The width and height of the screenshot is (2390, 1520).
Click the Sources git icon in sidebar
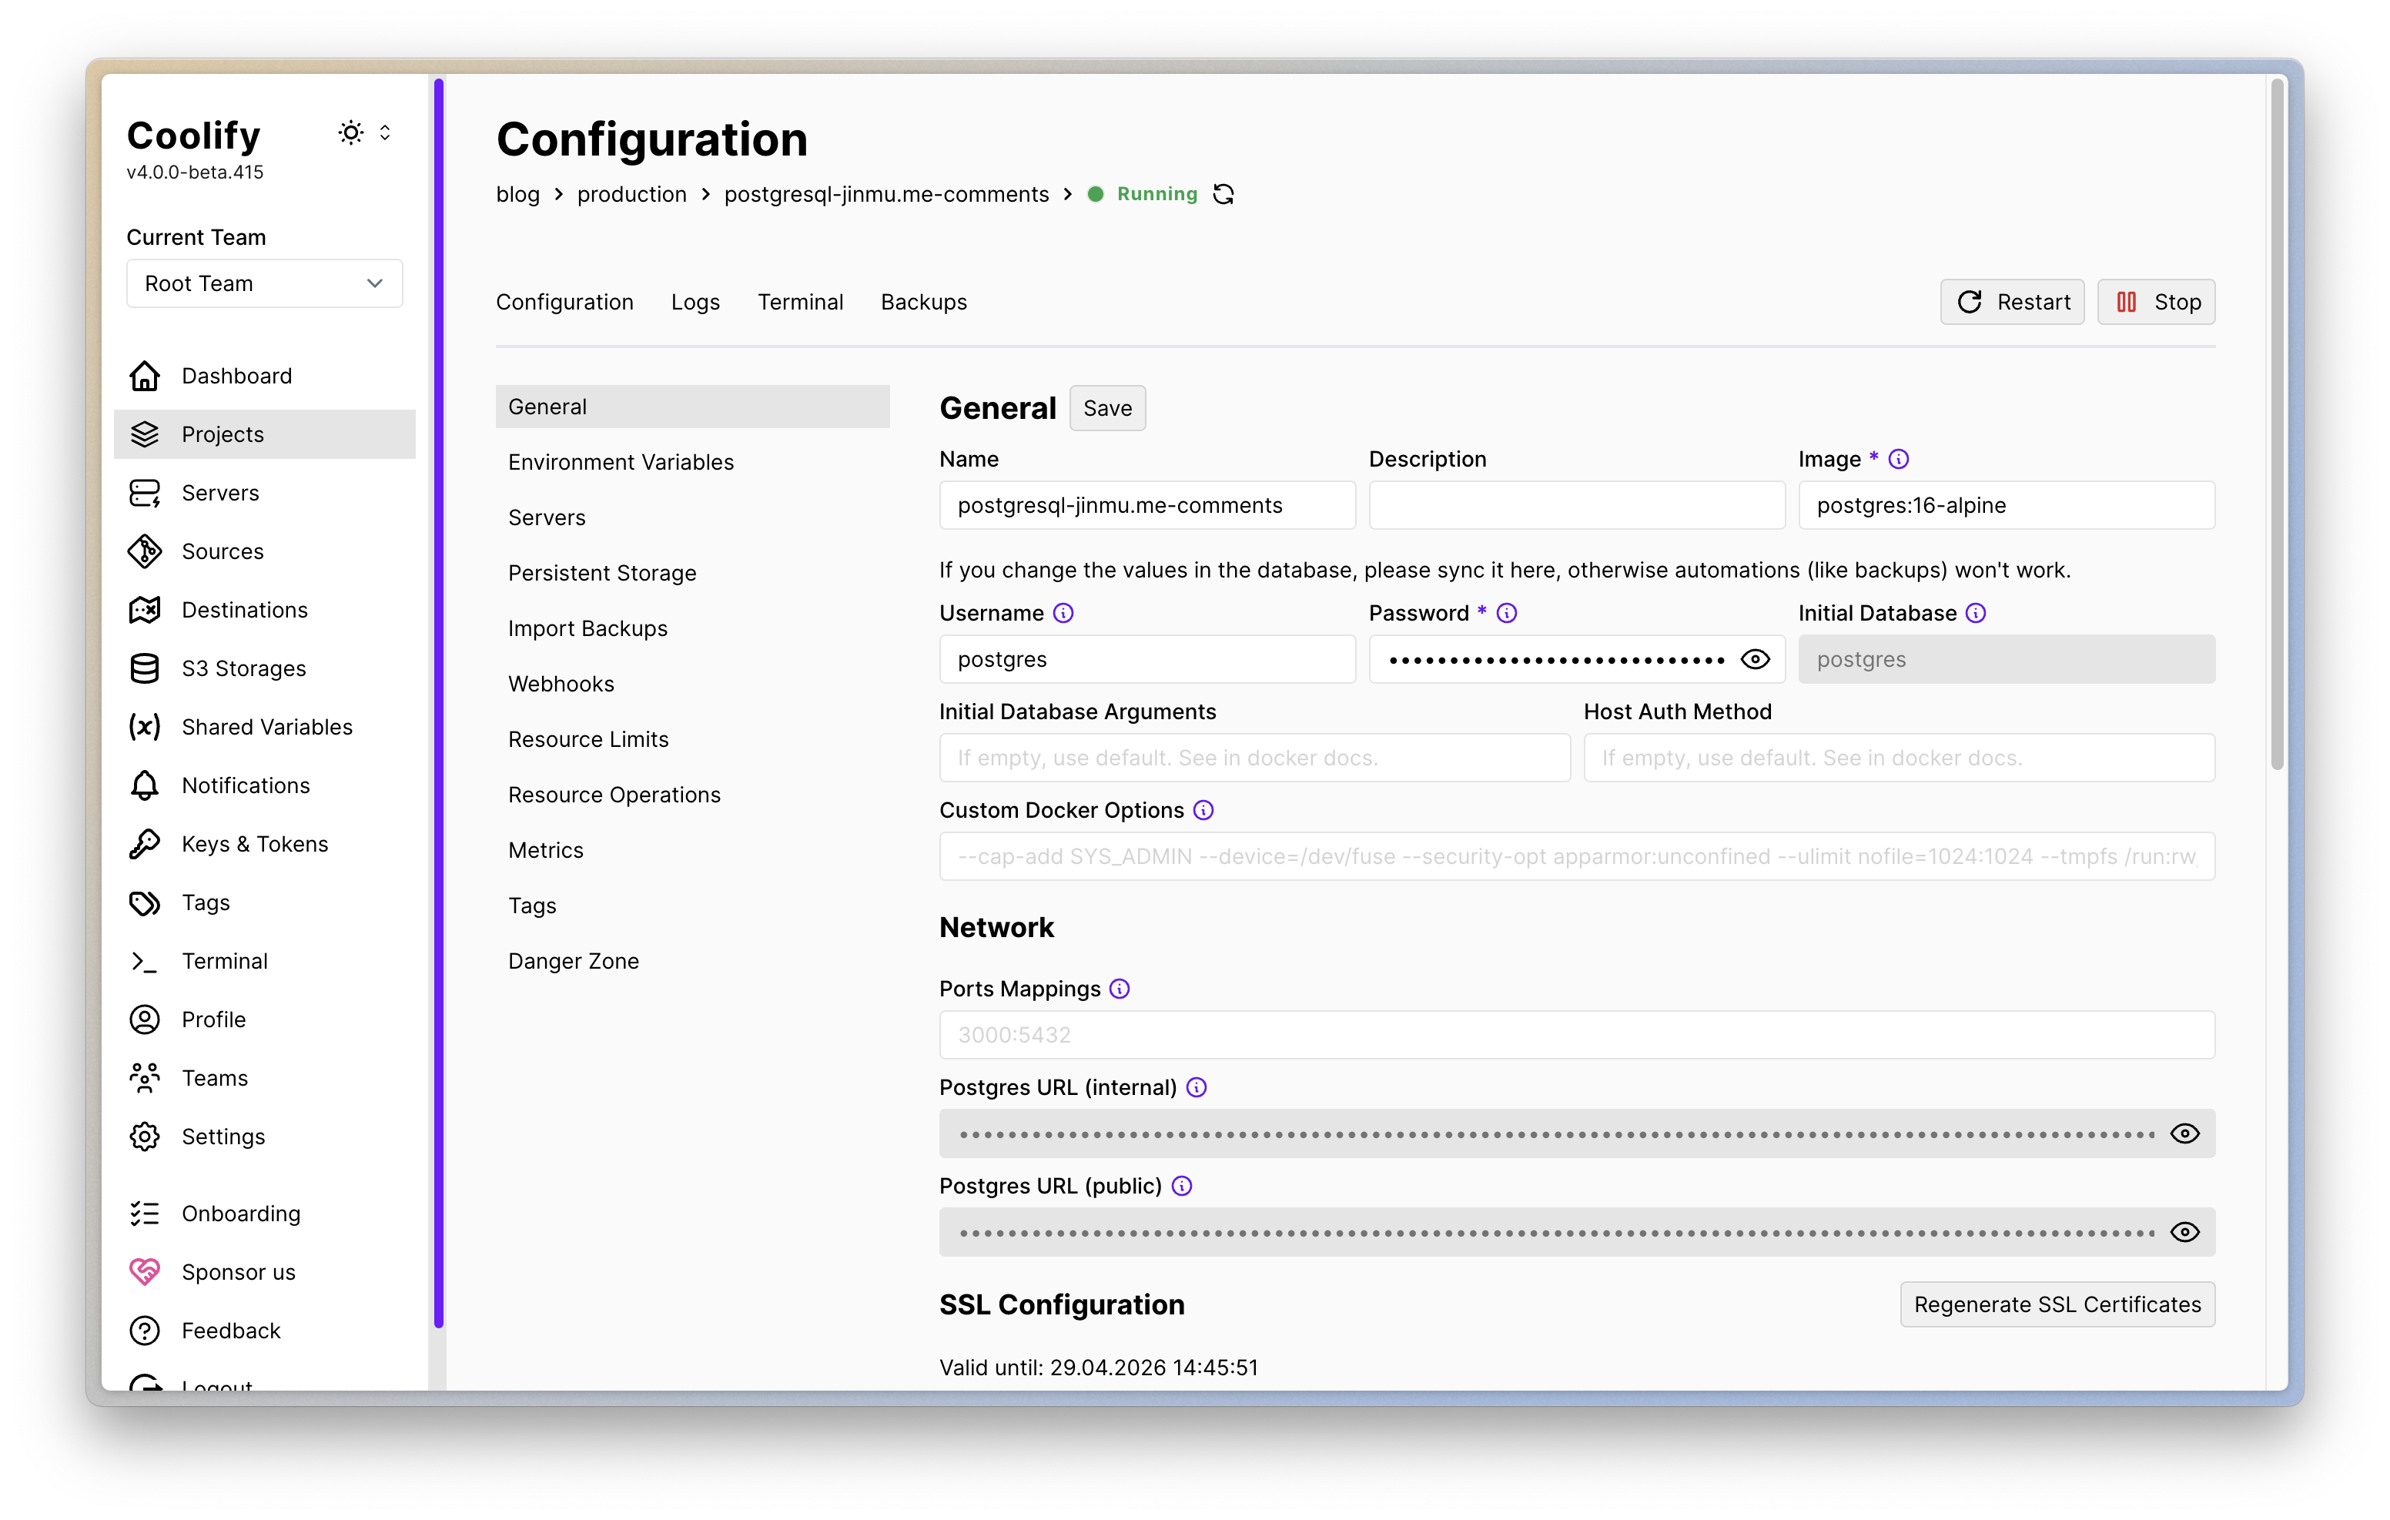click(x=145, y=551)
